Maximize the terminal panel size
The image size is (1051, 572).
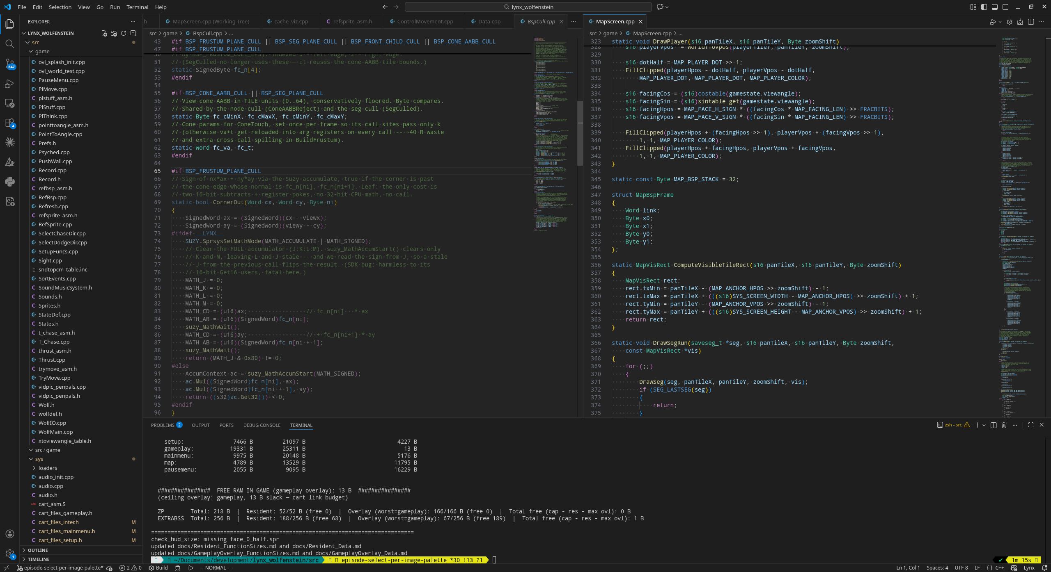1031,425
